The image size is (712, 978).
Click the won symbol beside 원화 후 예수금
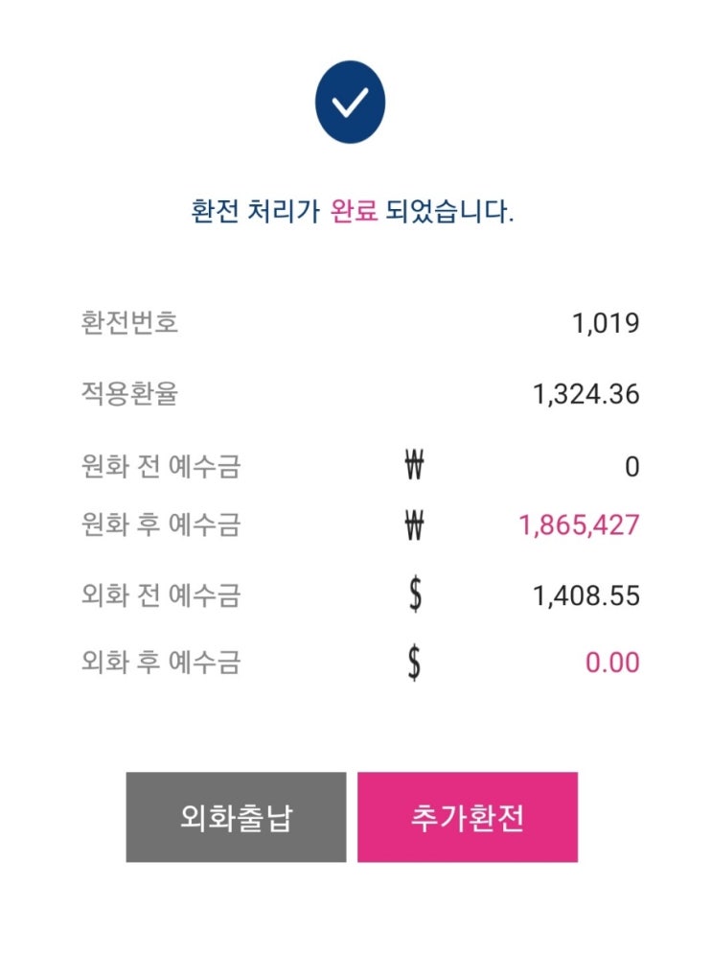pos(414,525)
